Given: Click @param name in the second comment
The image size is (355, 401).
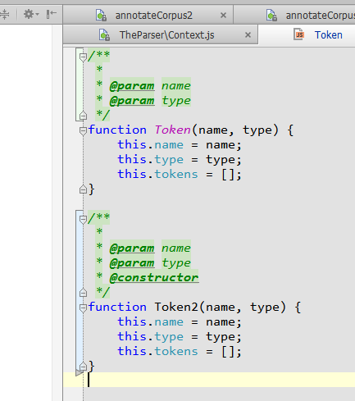Looking at the screenshot, I should coord(150,248).
